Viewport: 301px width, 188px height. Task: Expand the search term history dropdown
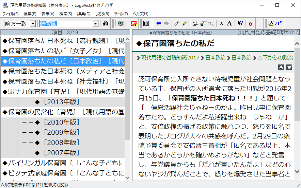pos(96,23)
